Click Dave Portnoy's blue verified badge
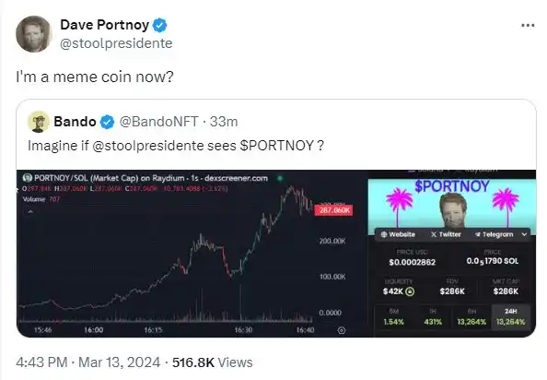Image resolution: width=547 pixels, height=380 pixels. tap(160, 25)
